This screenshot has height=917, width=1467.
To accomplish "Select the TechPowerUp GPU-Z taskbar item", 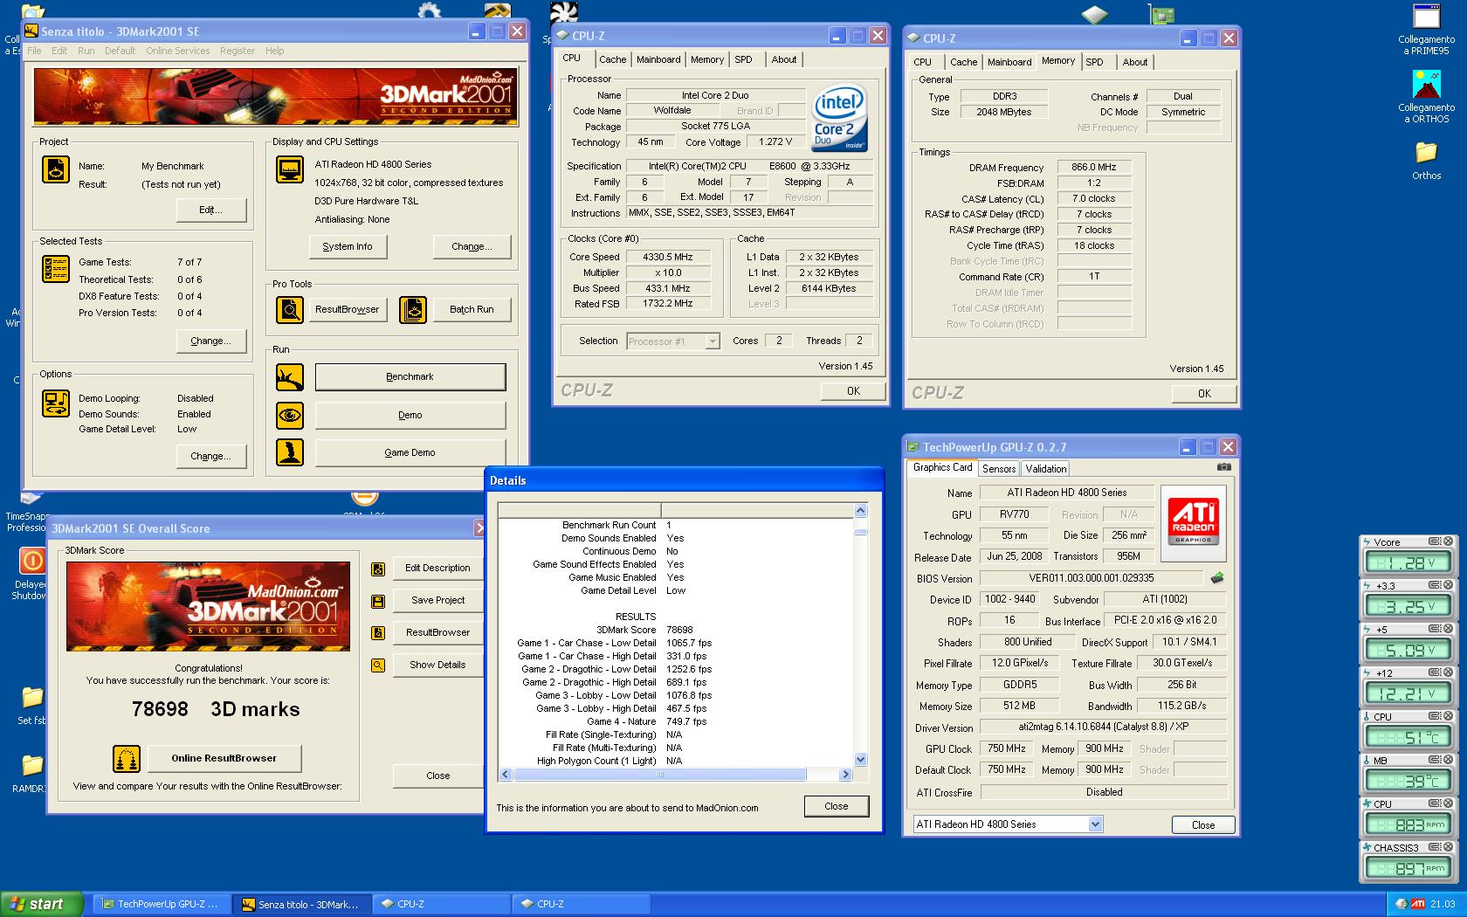I will point(161,904).
